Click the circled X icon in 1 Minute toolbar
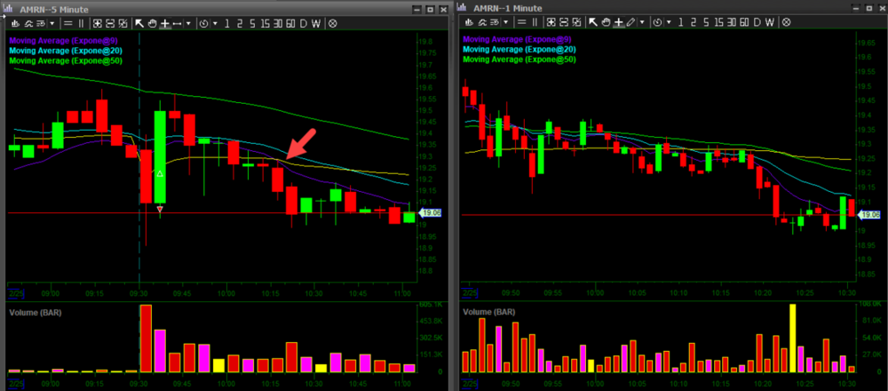This screenshot has height=391, width=888. click(787, 23)
